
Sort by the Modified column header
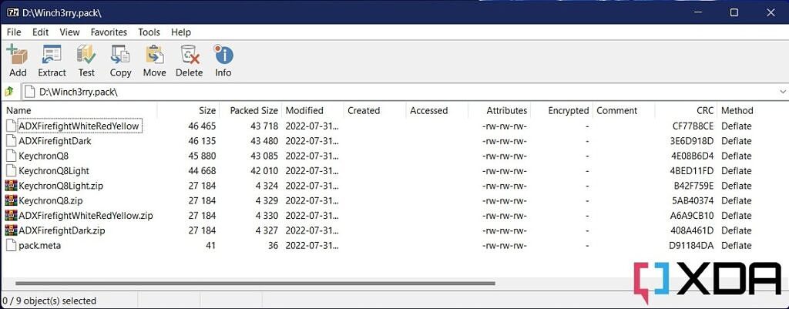[304, 110]
